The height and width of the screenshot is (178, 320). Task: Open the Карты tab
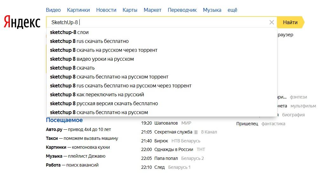[130, 10]
